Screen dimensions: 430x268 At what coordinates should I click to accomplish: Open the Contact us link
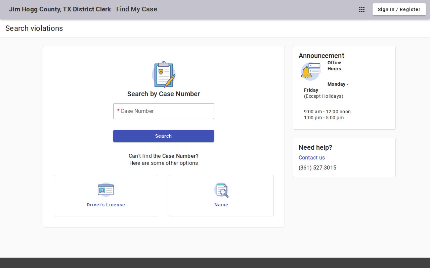click(x=312, y=157)
